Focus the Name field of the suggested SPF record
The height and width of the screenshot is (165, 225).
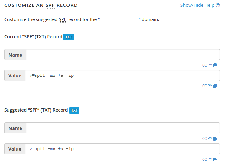[x=123, y=128]
